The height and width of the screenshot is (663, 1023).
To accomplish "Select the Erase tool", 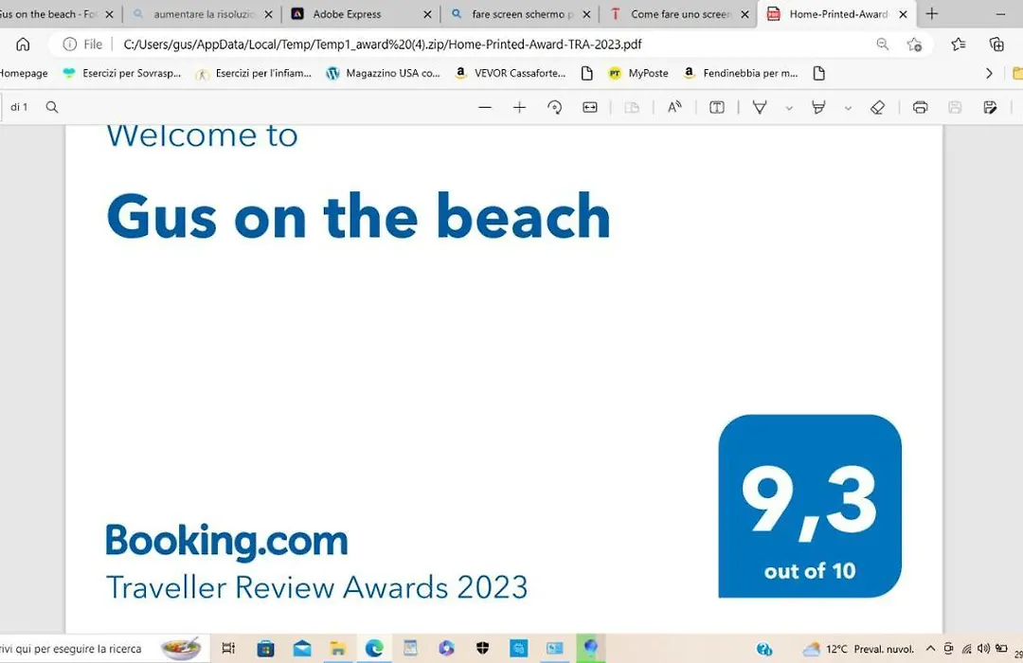I will coord(877,107).
